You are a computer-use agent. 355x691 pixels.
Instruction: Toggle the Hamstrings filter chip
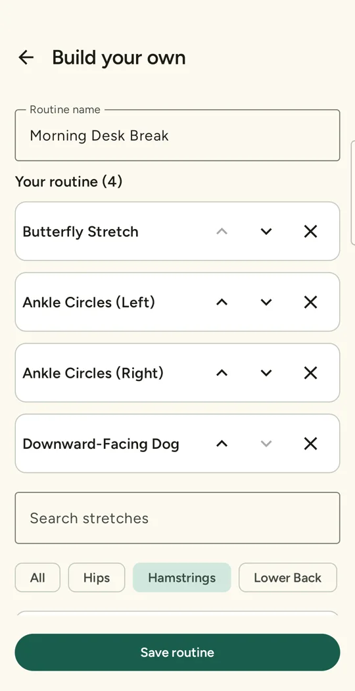[182, 577]
